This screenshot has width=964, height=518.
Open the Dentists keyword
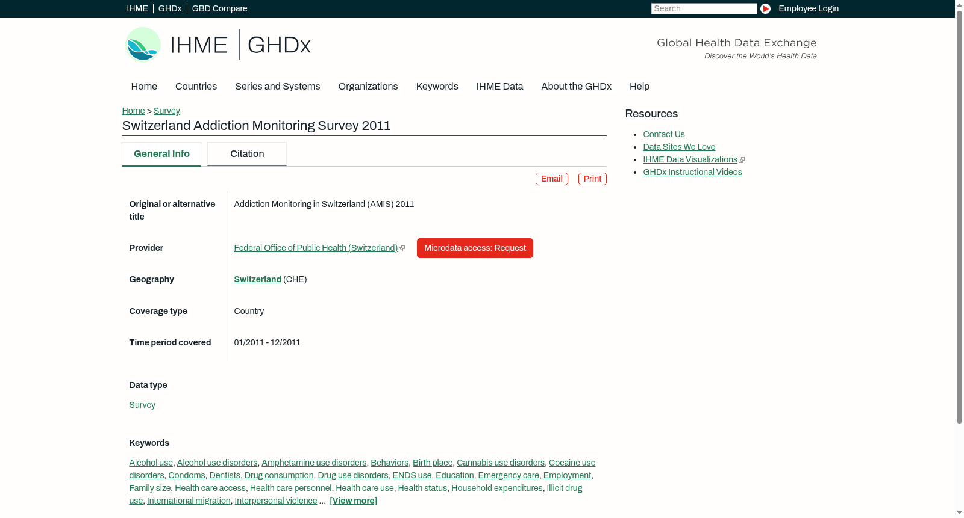point(225,475)
